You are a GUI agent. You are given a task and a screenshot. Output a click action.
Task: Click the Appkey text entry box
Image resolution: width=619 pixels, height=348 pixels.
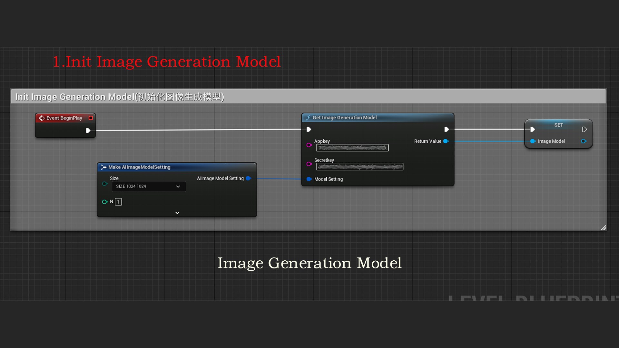tap(352, 148)
